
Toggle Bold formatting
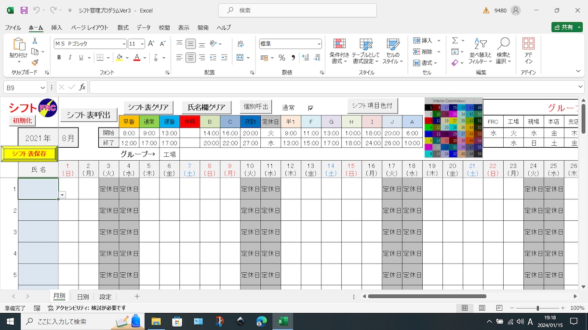(x=59, y=57)
